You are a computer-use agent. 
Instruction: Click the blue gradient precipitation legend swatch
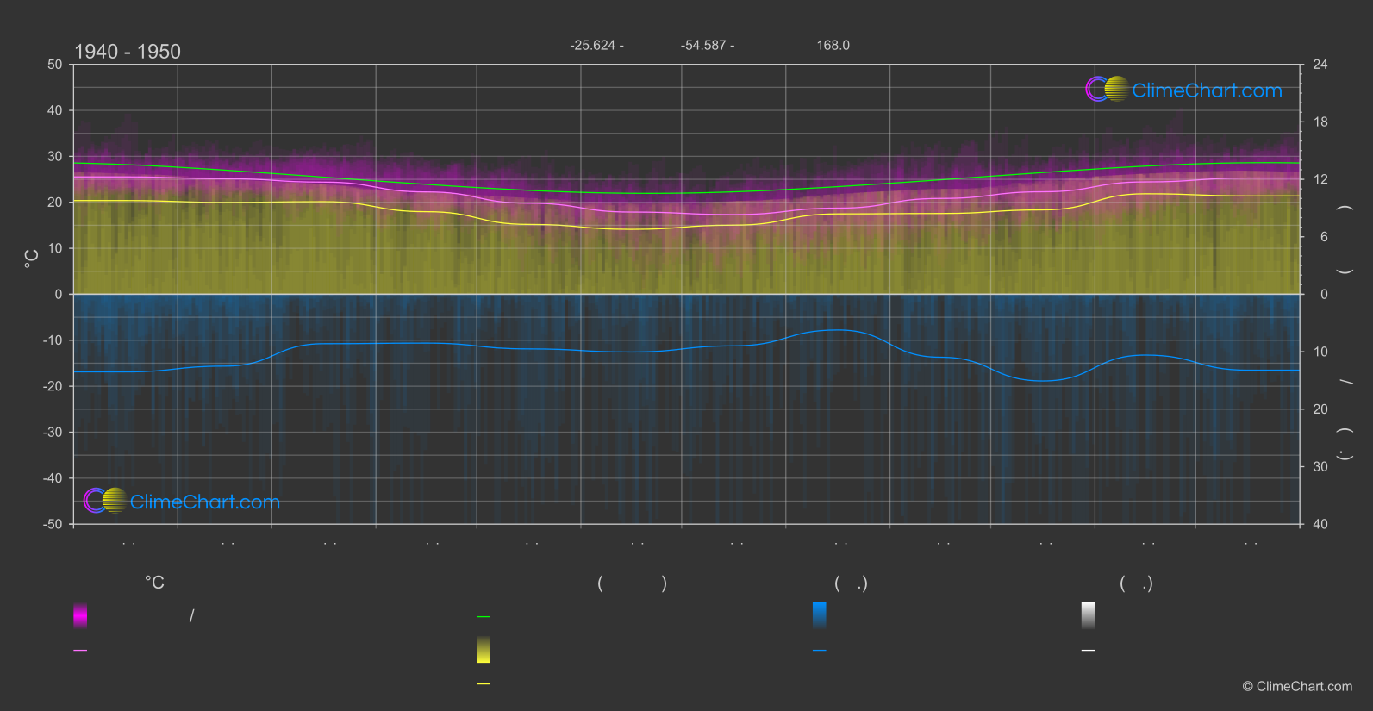819,615
